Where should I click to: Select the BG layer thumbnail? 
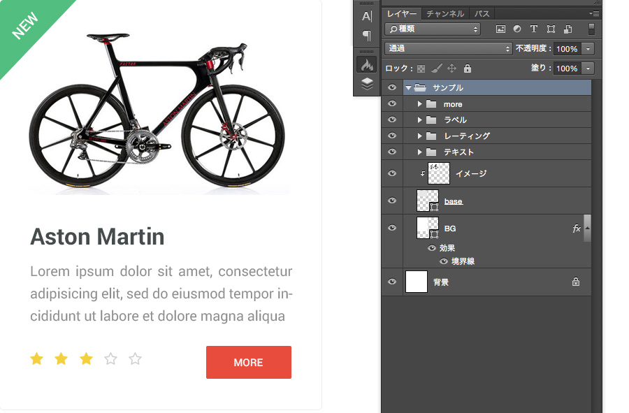[x=428, y=228]
